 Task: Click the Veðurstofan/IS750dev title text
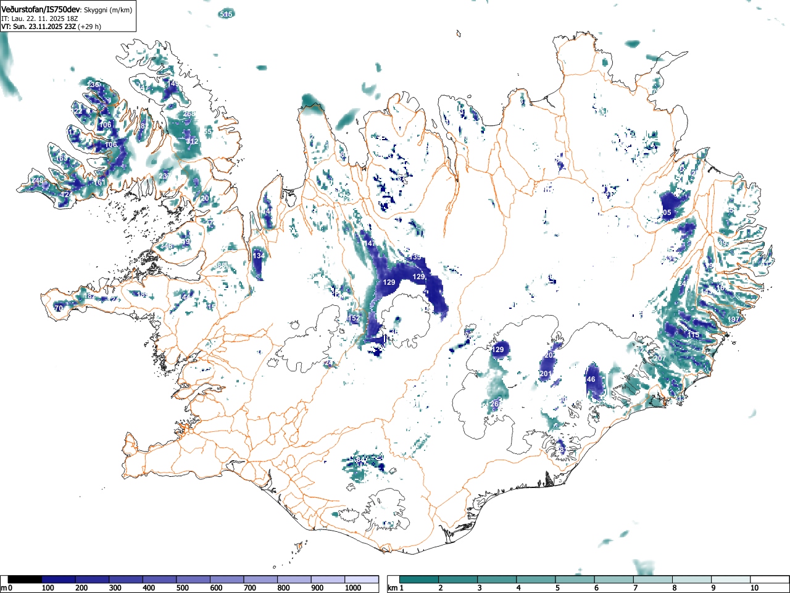[40, 9]
